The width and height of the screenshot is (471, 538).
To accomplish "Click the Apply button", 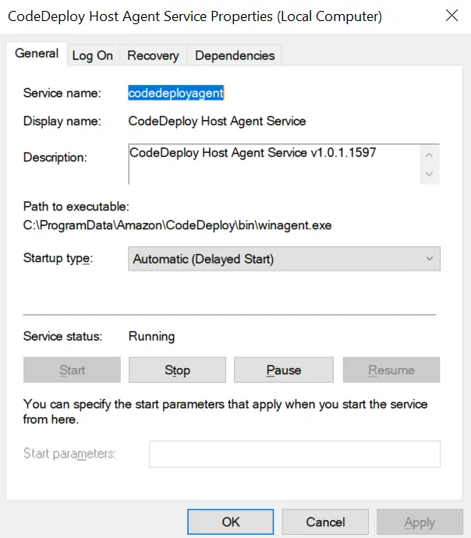I will click(x=420, y=522).
